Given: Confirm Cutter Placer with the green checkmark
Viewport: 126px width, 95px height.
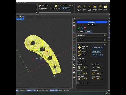Looking at the screenshot, I should [79, 28].
